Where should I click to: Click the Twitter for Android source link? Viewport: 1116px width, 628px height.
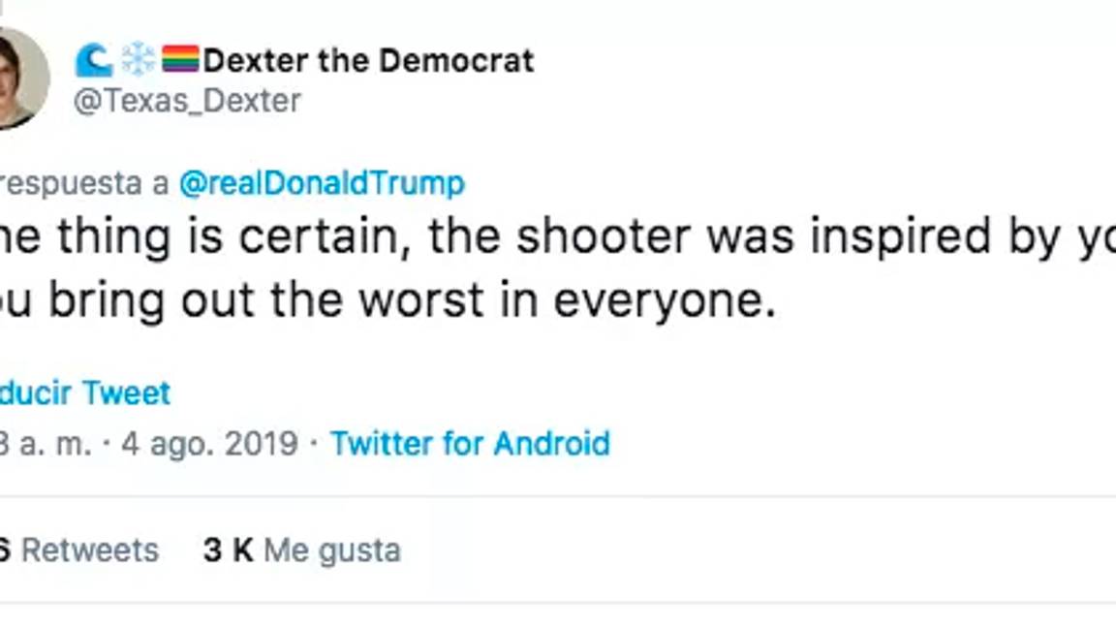pyautogui.click(x=469, y=444)
